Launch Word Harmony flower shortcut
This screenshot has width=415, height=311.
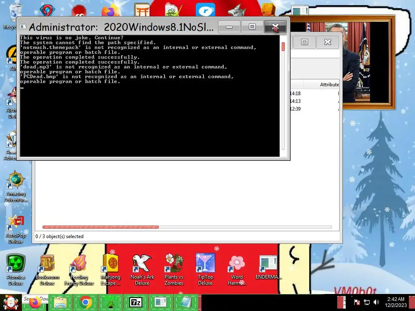point(237,270)
